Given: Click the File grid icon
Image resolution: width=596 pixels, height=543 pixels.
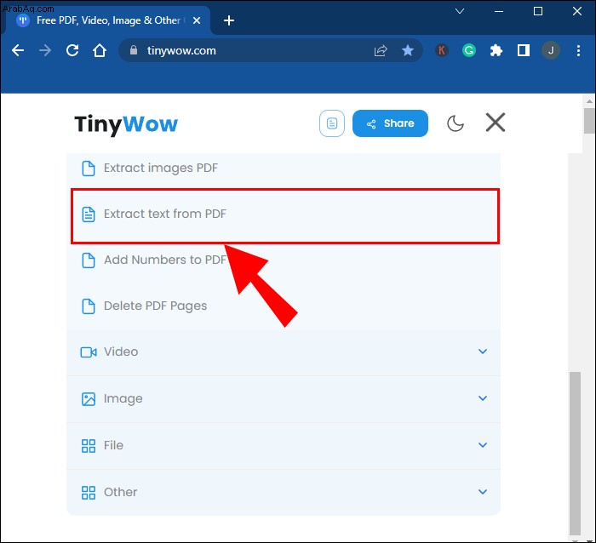Looking at the screenshot, I should pyautogui.click(x=89, y=446).
